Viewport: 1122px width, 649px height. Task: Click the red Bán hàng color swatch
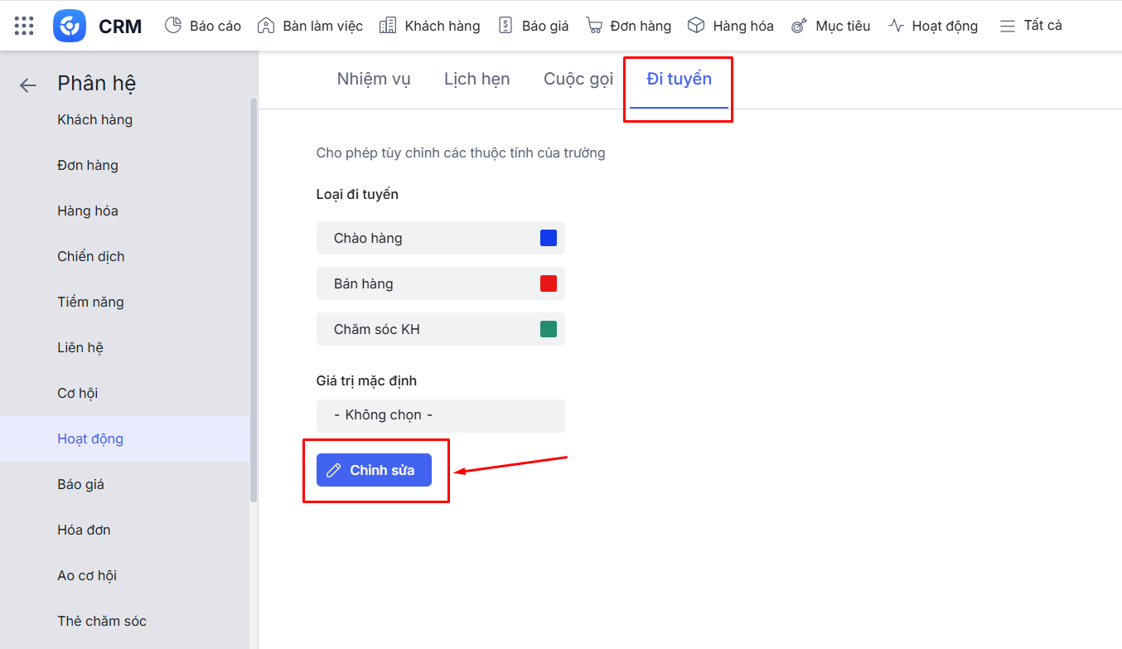(548, 283)
